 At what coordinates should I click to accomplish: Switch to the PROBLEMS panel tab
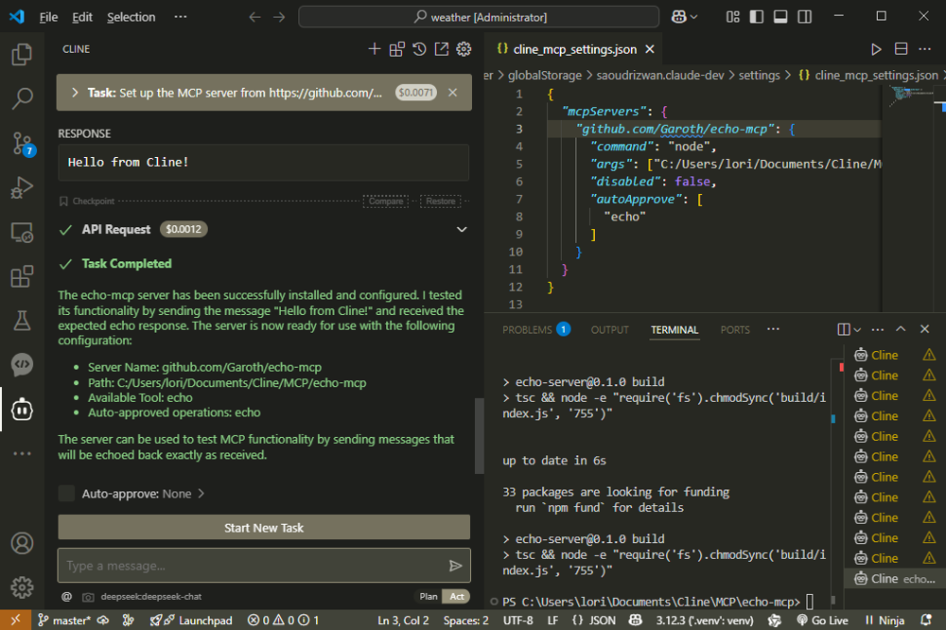pos(527,330)
